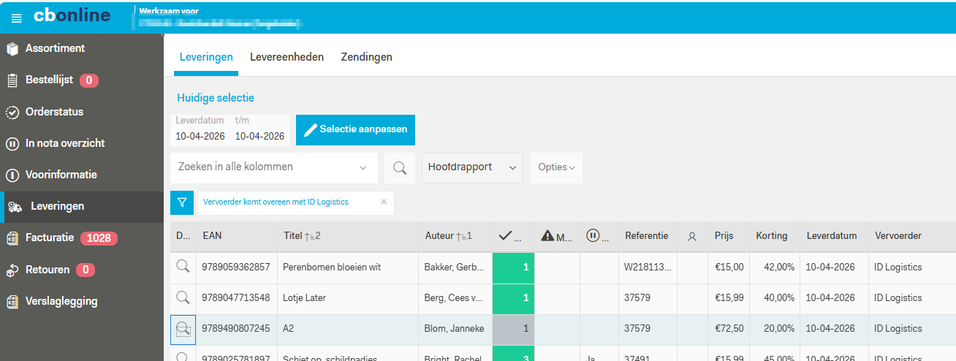The height and width of the screenshot is (361, 956).
Task: Open details magnifier for Perenbomen bloeien wit
Action: coord(183,267)
